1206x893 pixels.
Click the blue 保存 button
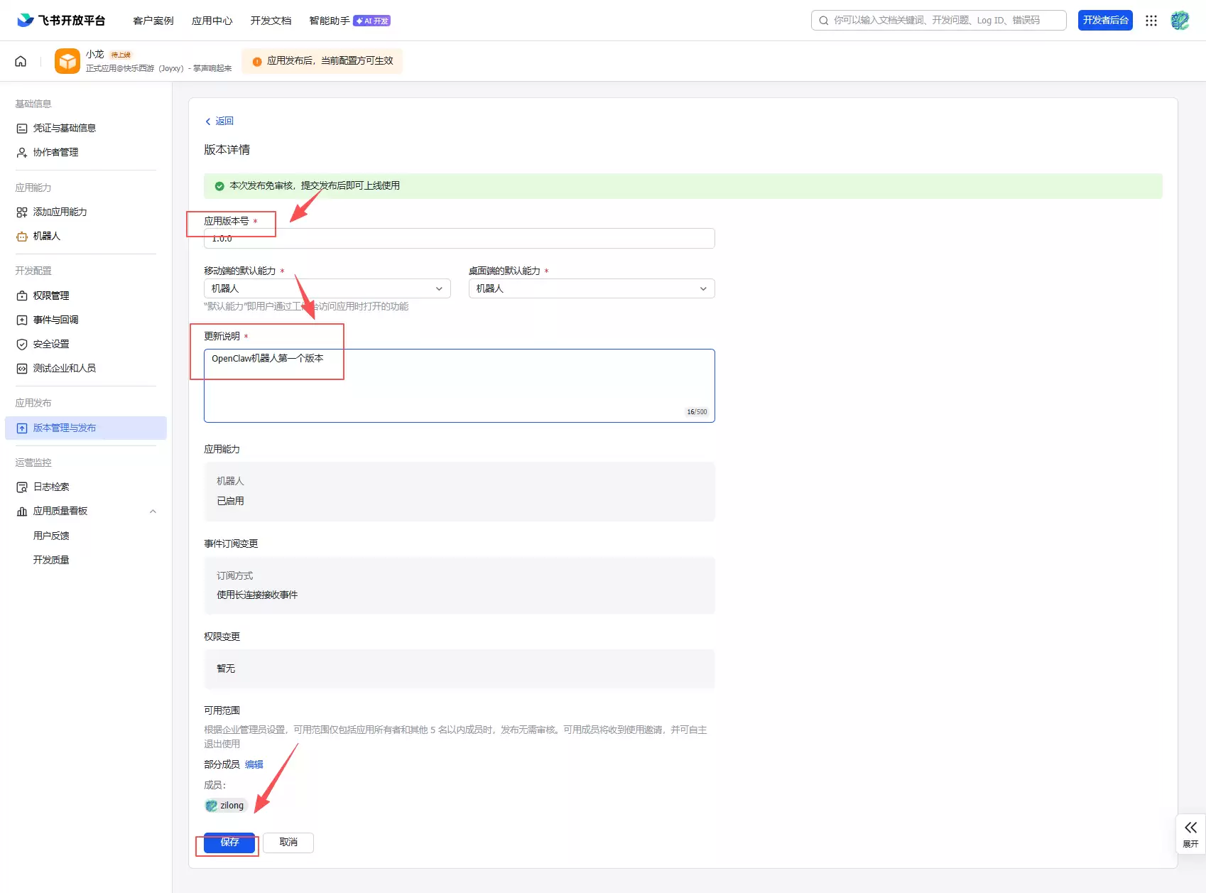229,843
